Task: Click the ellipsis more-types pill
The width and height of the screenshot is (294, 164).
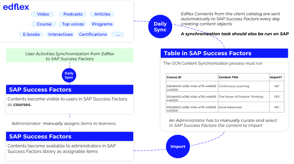Action: coord(118,34)
